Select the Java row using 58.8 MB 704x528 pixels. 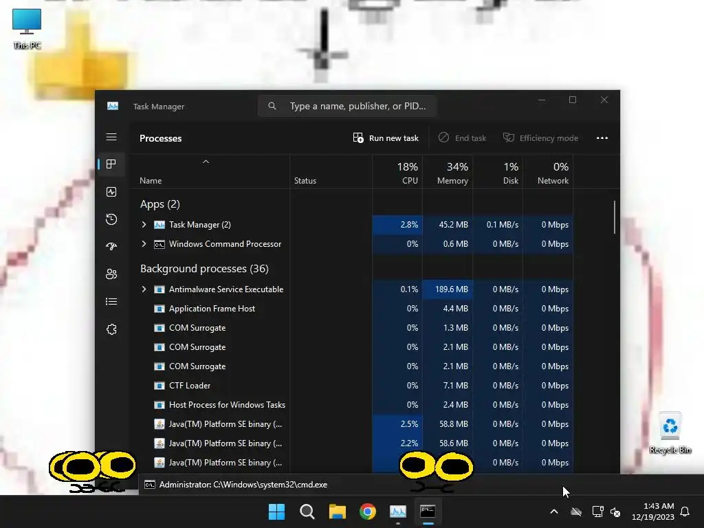tap(351, 423)
